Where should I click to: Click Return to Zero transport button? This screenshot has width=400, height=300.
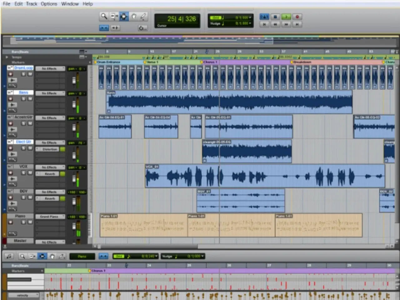point(264,24)
